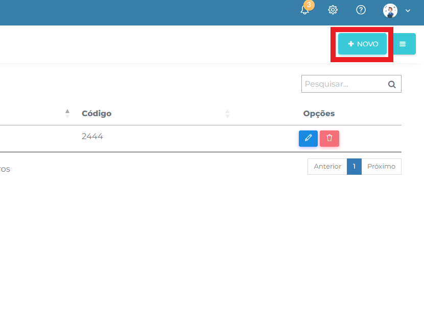424x322 pixels.
Task: Toggle sort arrows right of Código column
Action: click(x=227, y=114)
